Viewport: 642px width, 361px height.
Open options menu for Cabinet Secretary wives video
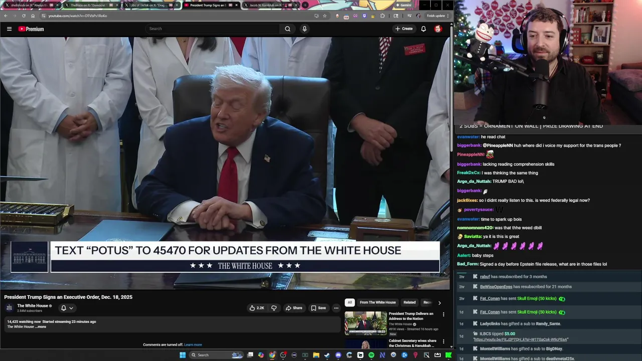point(443,341)
